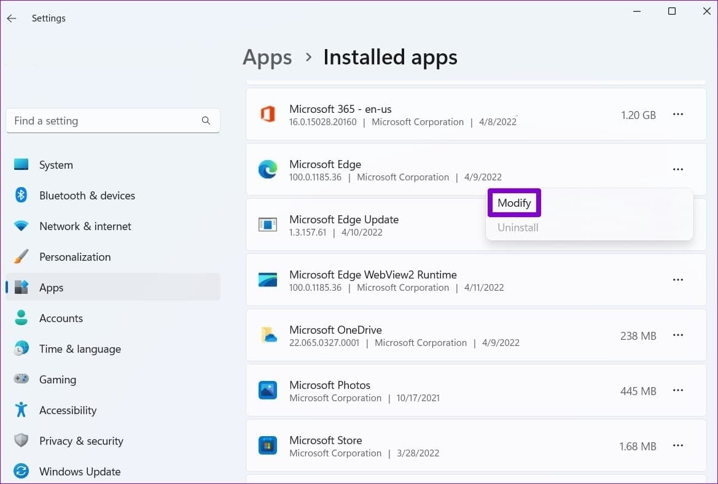This screenshot has width=718, height=484.
Task: Click the Microsoft OneDrive app icon
Action: coord(267,336)
